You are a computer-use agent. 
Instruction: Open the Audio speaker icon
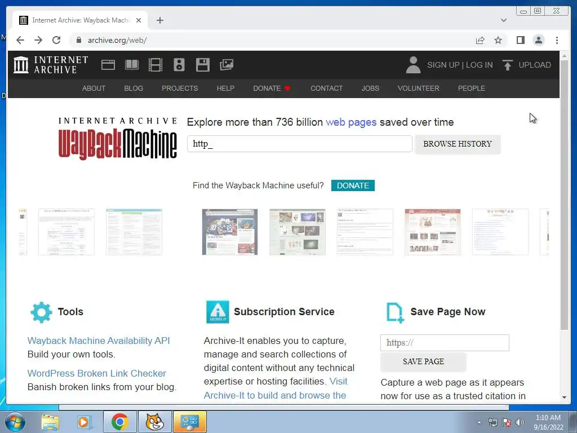(x=179, y=65)
